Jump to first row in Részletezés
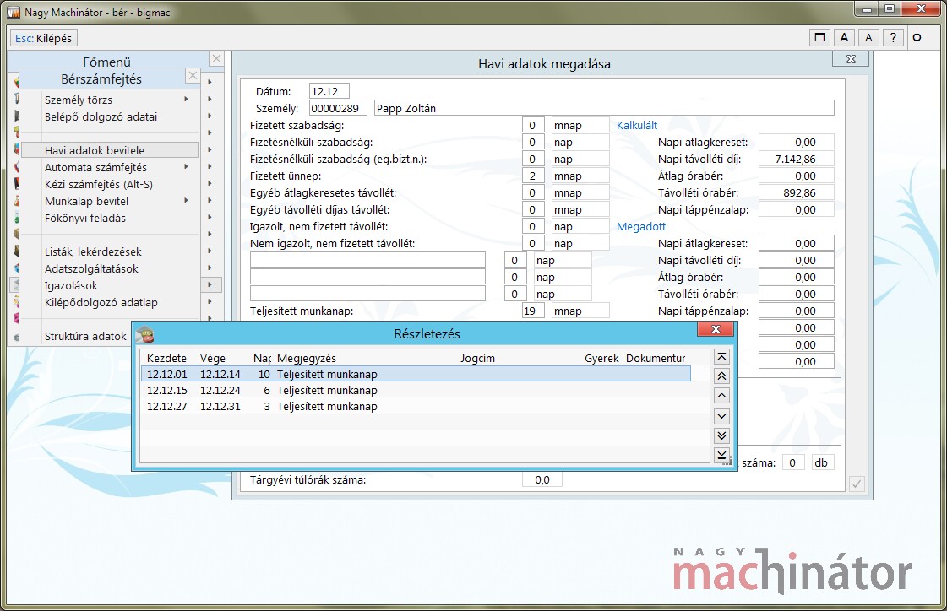947x611 pixels. [721, 356]
